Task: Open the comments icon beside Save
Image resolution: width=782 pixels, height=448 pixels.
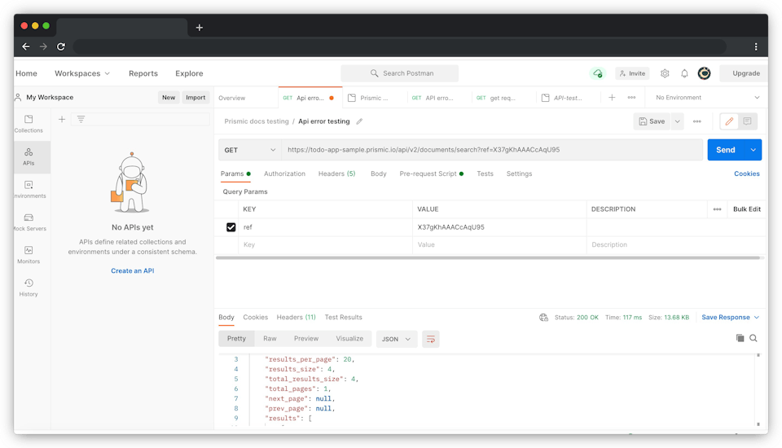Action: 747,121
